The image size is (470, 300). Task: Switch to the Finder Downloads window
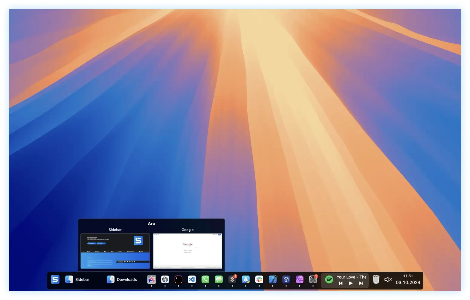pyautogui.click(x=122, y=279)
